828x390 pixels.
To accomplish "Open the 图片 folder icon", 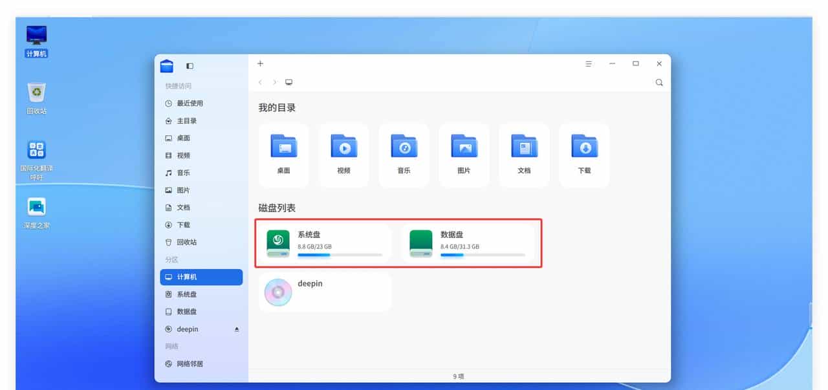I will [464, 147].
